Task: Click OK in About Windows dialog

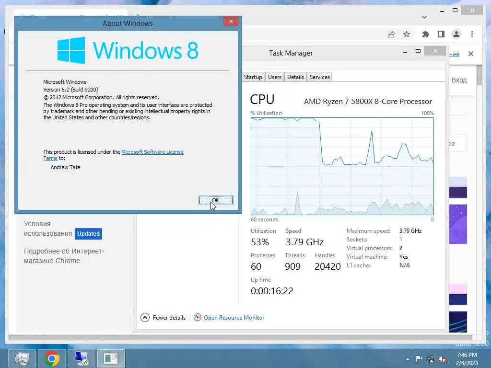Action: (x=216, y=200)
